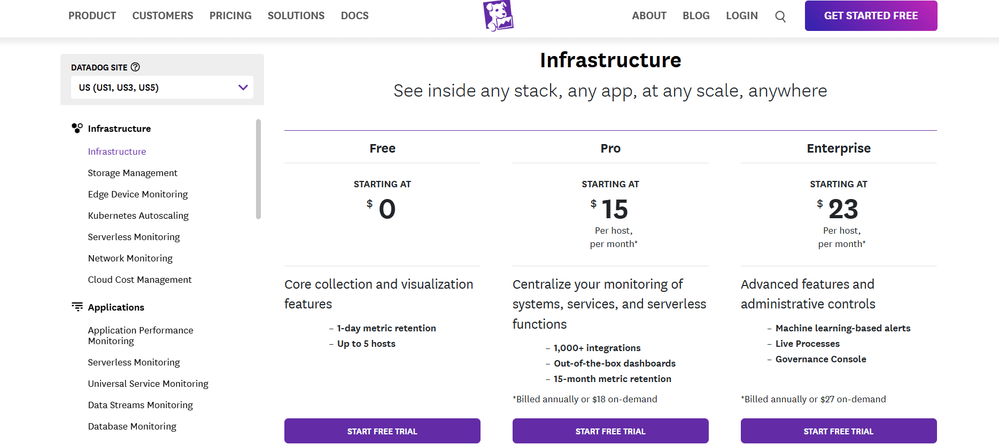Image resolution: width=999 pixels, height=445 pixels.
Task: Click the DATADOG SITE label
Action: (x=99, y=67)
